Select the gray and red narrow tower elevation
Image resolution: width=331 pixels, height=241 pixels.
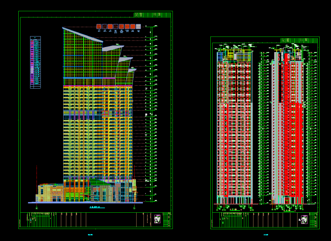tap(287, 131)
